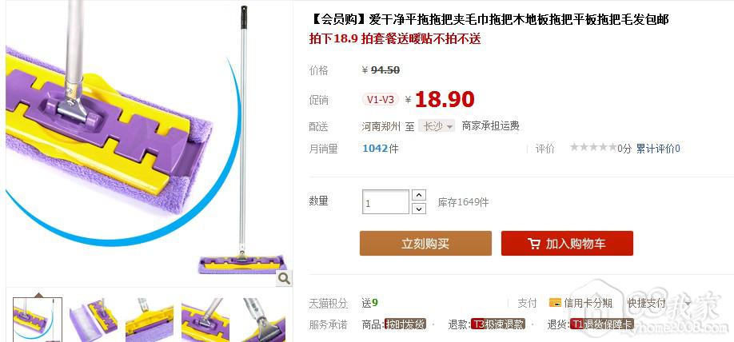Click the five-star rating icons
Image resolution: width=734 pixels, height=342 pixels.
point(593,148)
